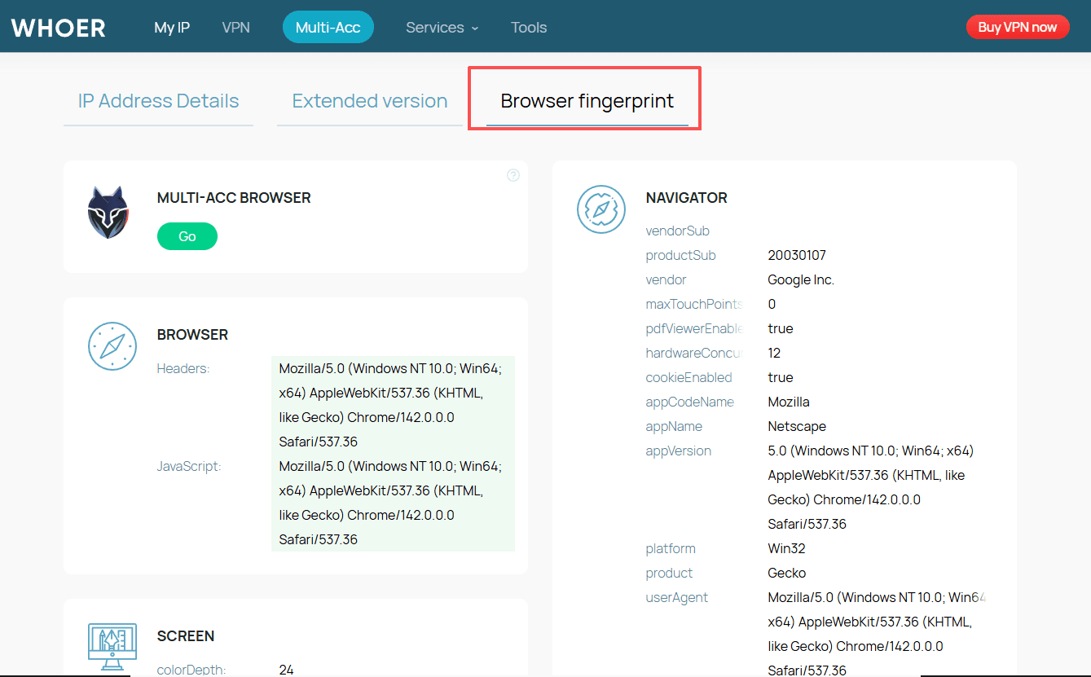
Task: Expand the Services dropdown
Action: coord(442,28)
